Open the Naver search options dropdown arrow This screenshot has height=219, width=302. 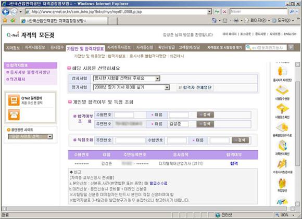297,12
